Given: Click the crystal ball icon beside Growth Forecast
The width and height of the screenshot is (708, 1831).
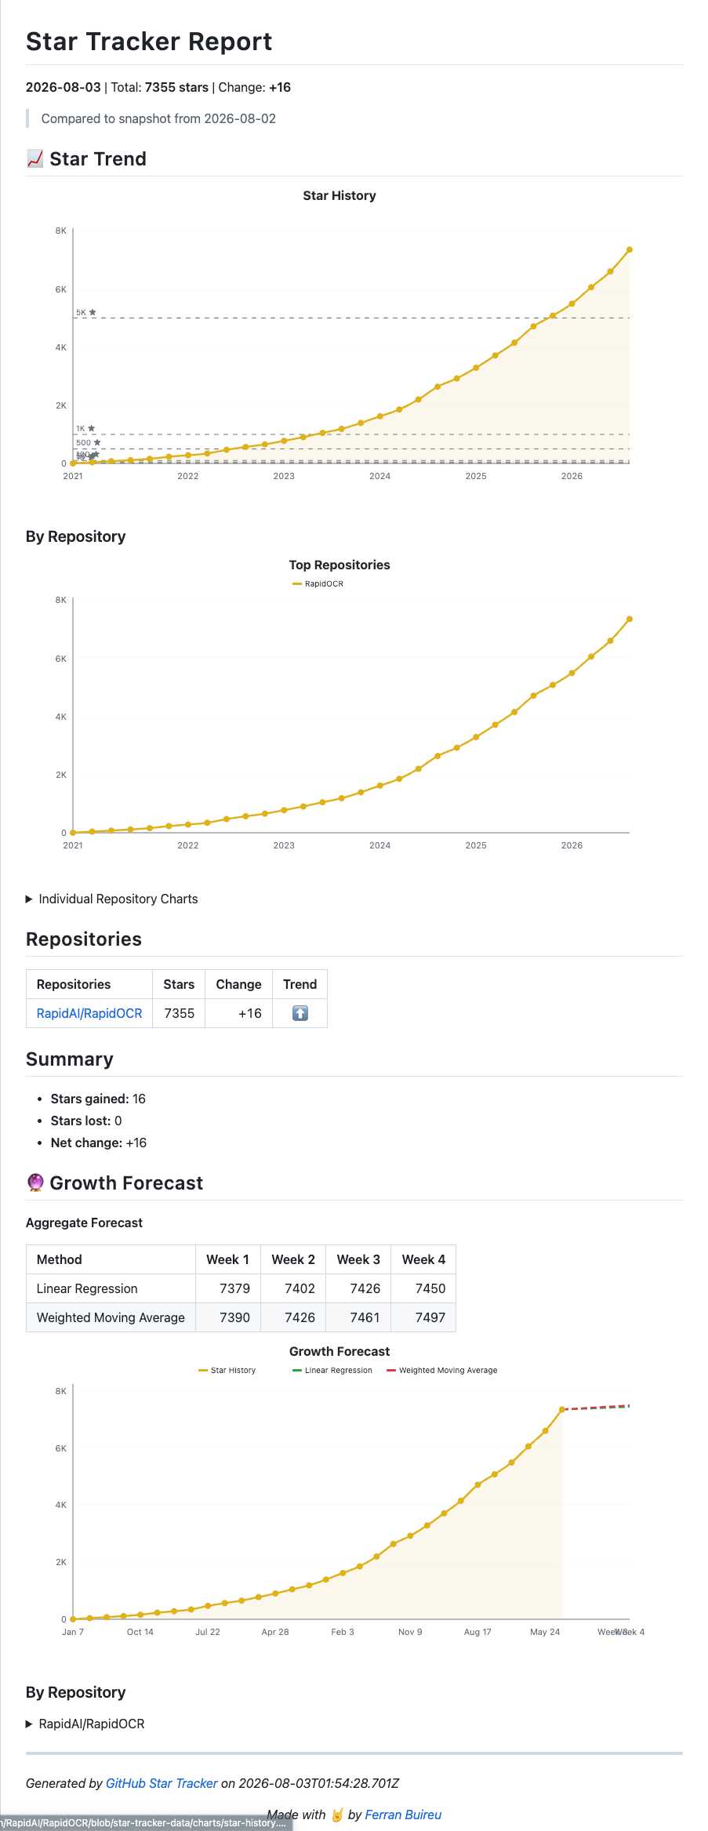Looking at the screenshot, I should point(35,1183).
